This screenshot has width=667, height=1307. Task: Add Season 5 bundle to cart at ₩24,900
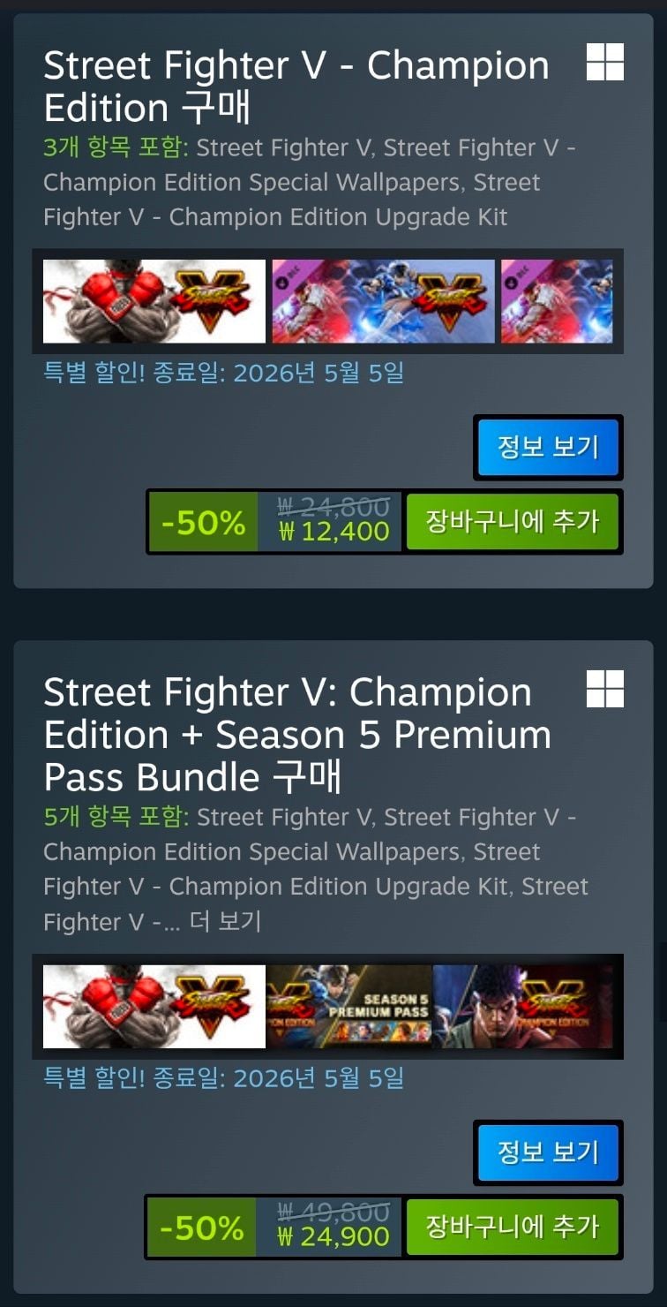512,1227
